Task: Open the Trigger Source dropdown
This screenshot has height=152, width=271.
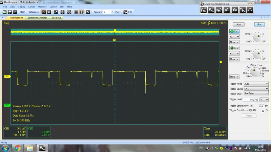Action: click(x=256, y=89)
